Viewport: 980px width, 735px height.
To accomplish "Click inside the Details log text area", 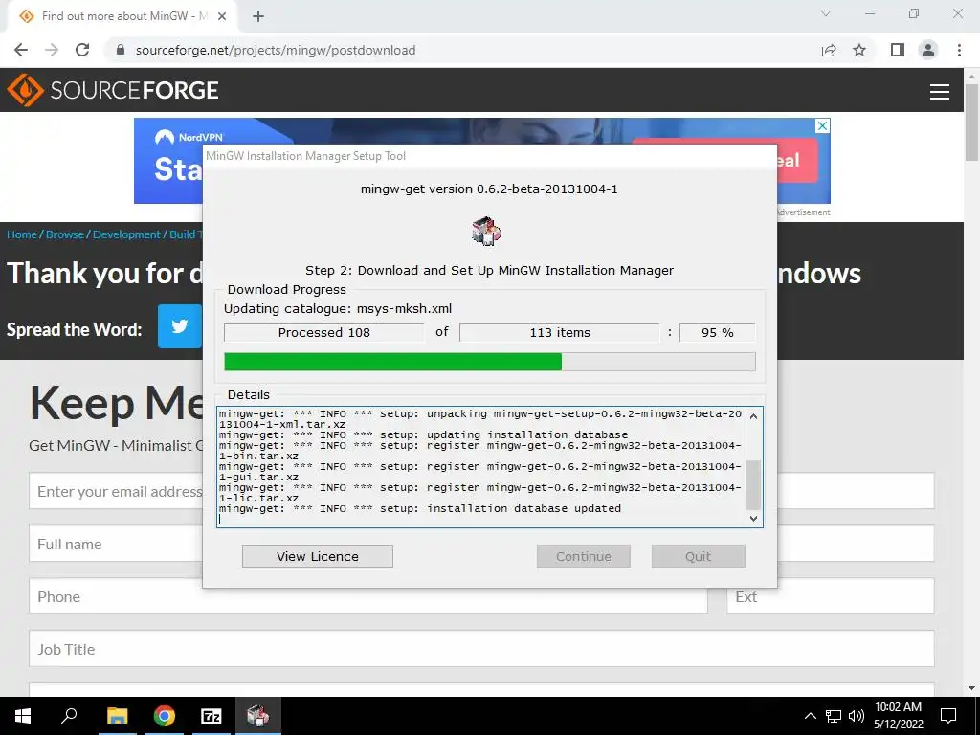I will pos(481,466).
